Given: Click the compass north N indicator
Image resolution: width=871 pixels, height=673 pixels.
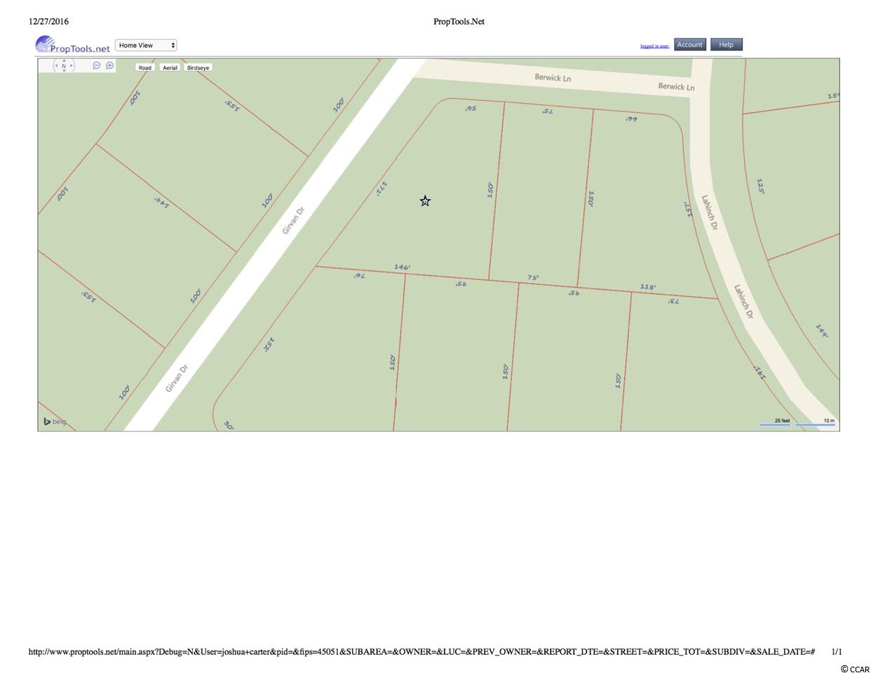Looking at the screenshot, I should [x=64, y=67].
